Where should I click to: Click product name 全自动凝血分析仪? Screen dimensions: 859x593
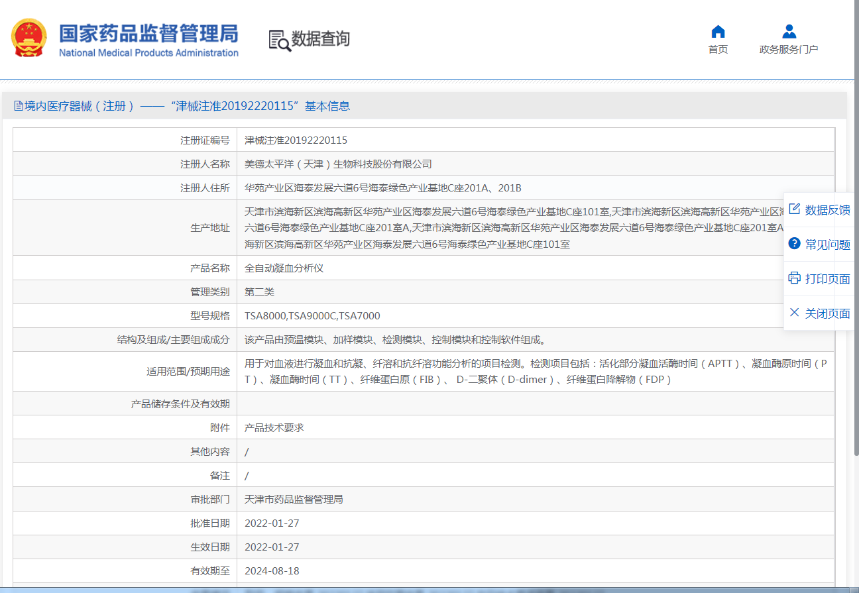click(284, 268)
